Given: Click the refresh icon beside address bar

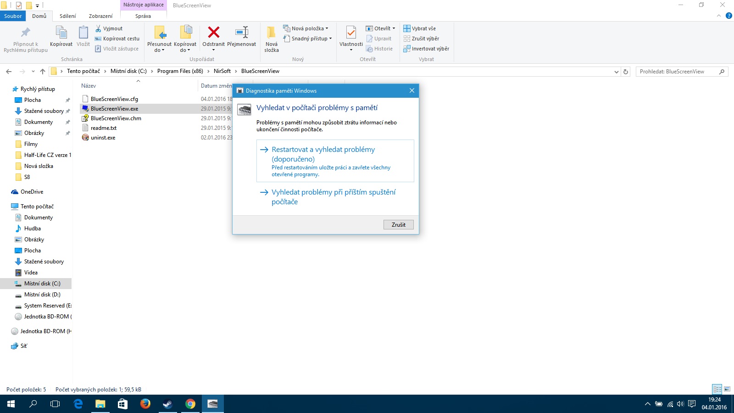Looking at the screenshot, I should [x=626, y=72].
